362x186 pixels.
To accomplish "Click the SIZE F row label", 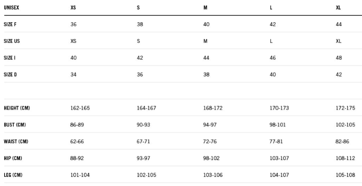I will tap(10, 25).
